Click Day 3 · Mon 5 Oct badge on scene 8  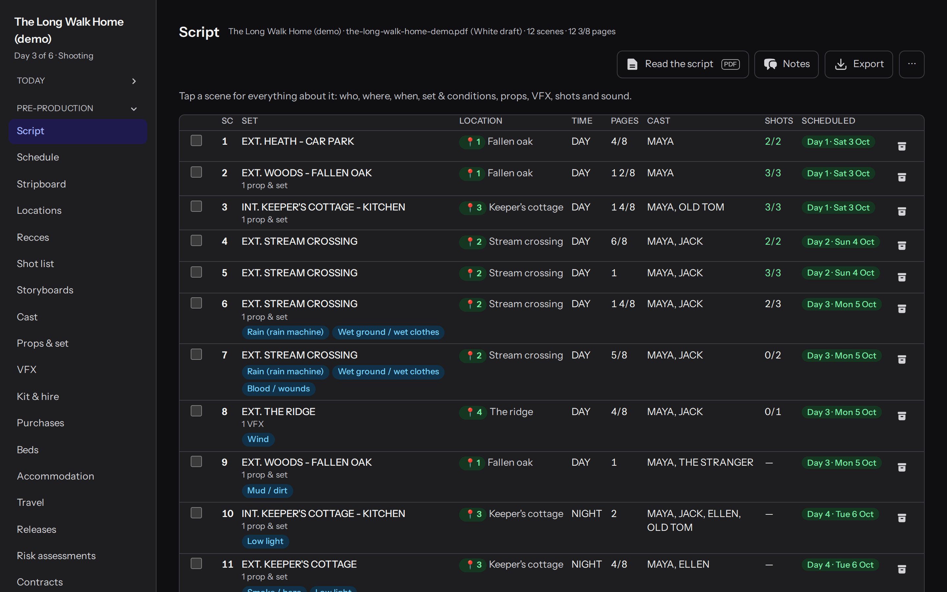(x=841, y=412)
